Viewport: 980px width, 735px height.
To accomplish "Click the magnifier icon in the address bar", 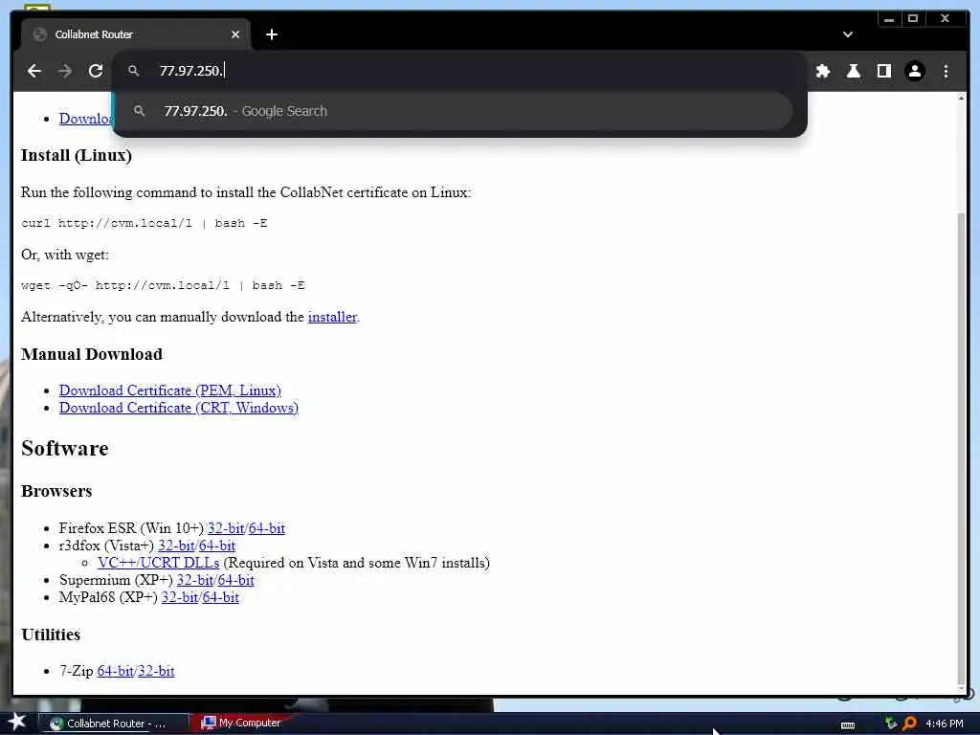I will pyautogui.click(x=134, y=71).
